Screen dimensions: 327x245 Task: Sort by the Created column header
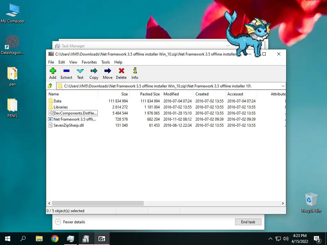[x=209, y=94]
